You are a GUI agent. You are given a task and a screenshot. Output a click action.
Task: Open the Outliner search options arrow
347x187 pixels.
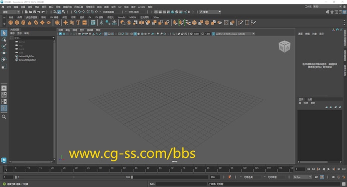point(54,38)
